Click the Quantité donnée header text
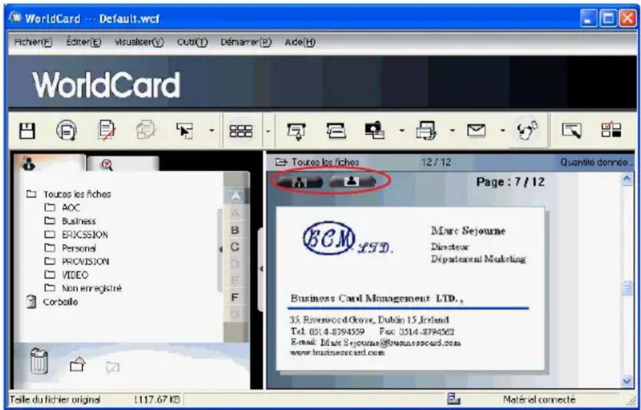 pyautogui.click(x=596, y=162)
